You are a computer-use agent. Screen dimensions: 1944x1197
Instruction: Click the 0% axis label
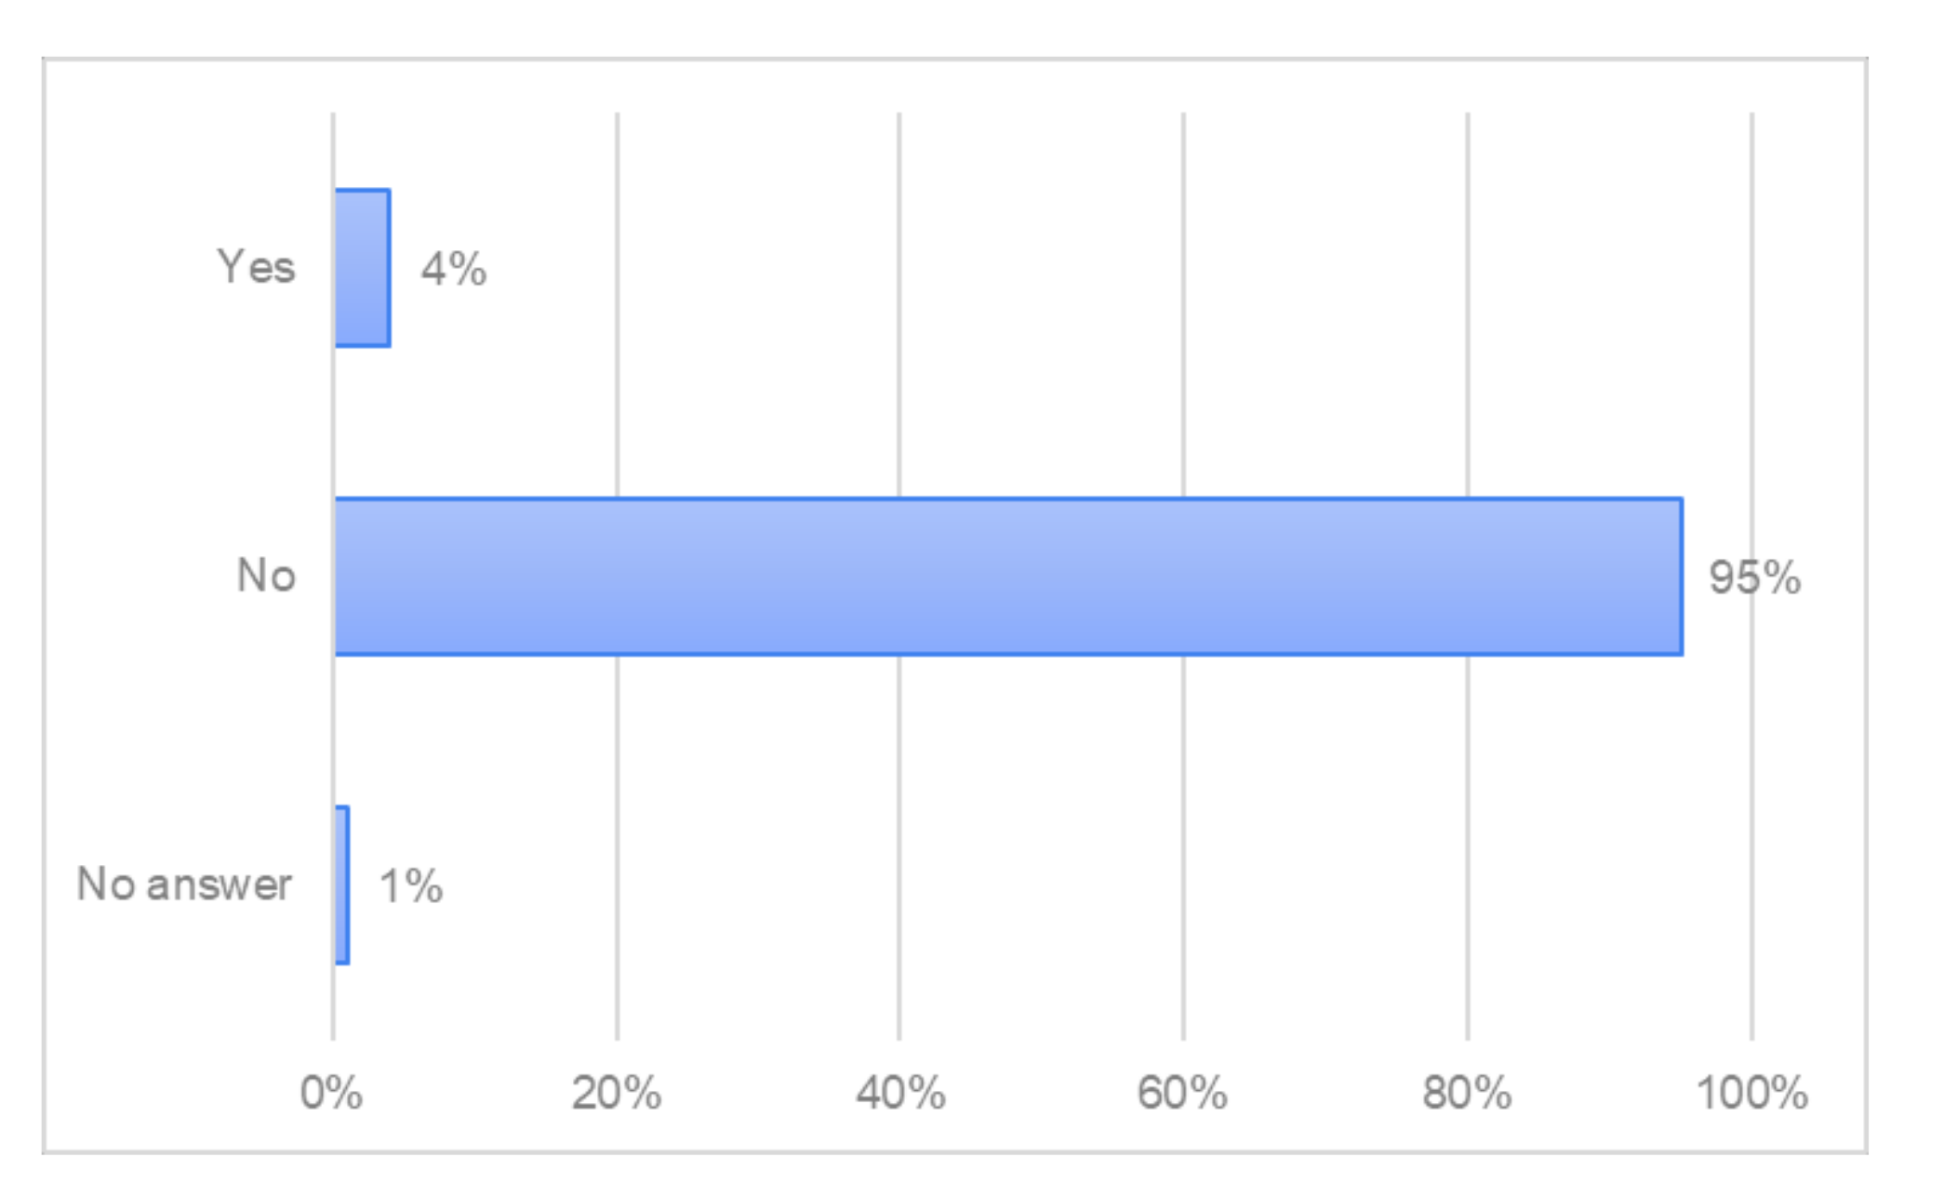tap(331, 1093)
